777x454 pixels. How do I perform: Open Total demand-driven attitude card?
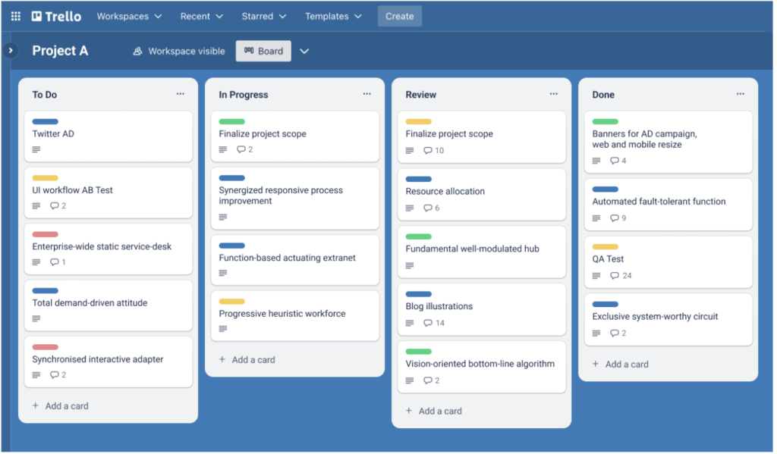point(109,306)
